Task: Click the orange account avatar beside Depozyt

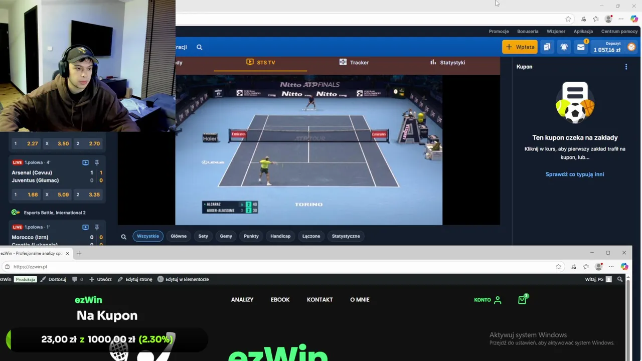Action: pos(631,47)
